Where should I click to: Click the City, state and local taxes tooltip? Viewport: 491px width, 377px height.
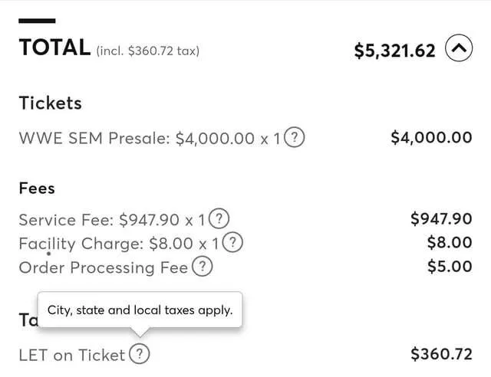[140, 310]
